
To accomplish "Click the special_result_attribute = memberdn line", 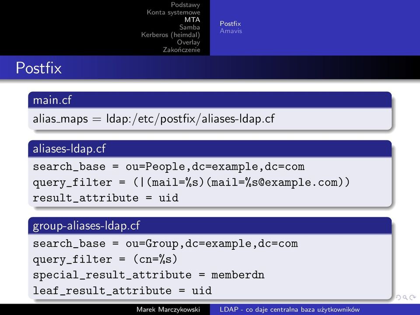I will coord(149,275).
